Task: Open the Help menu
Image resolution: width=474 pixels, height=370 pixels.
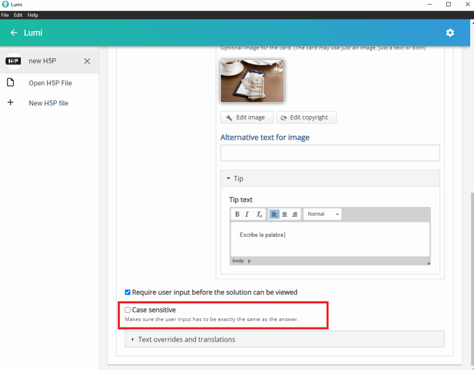Action: [x=32, y=15]
